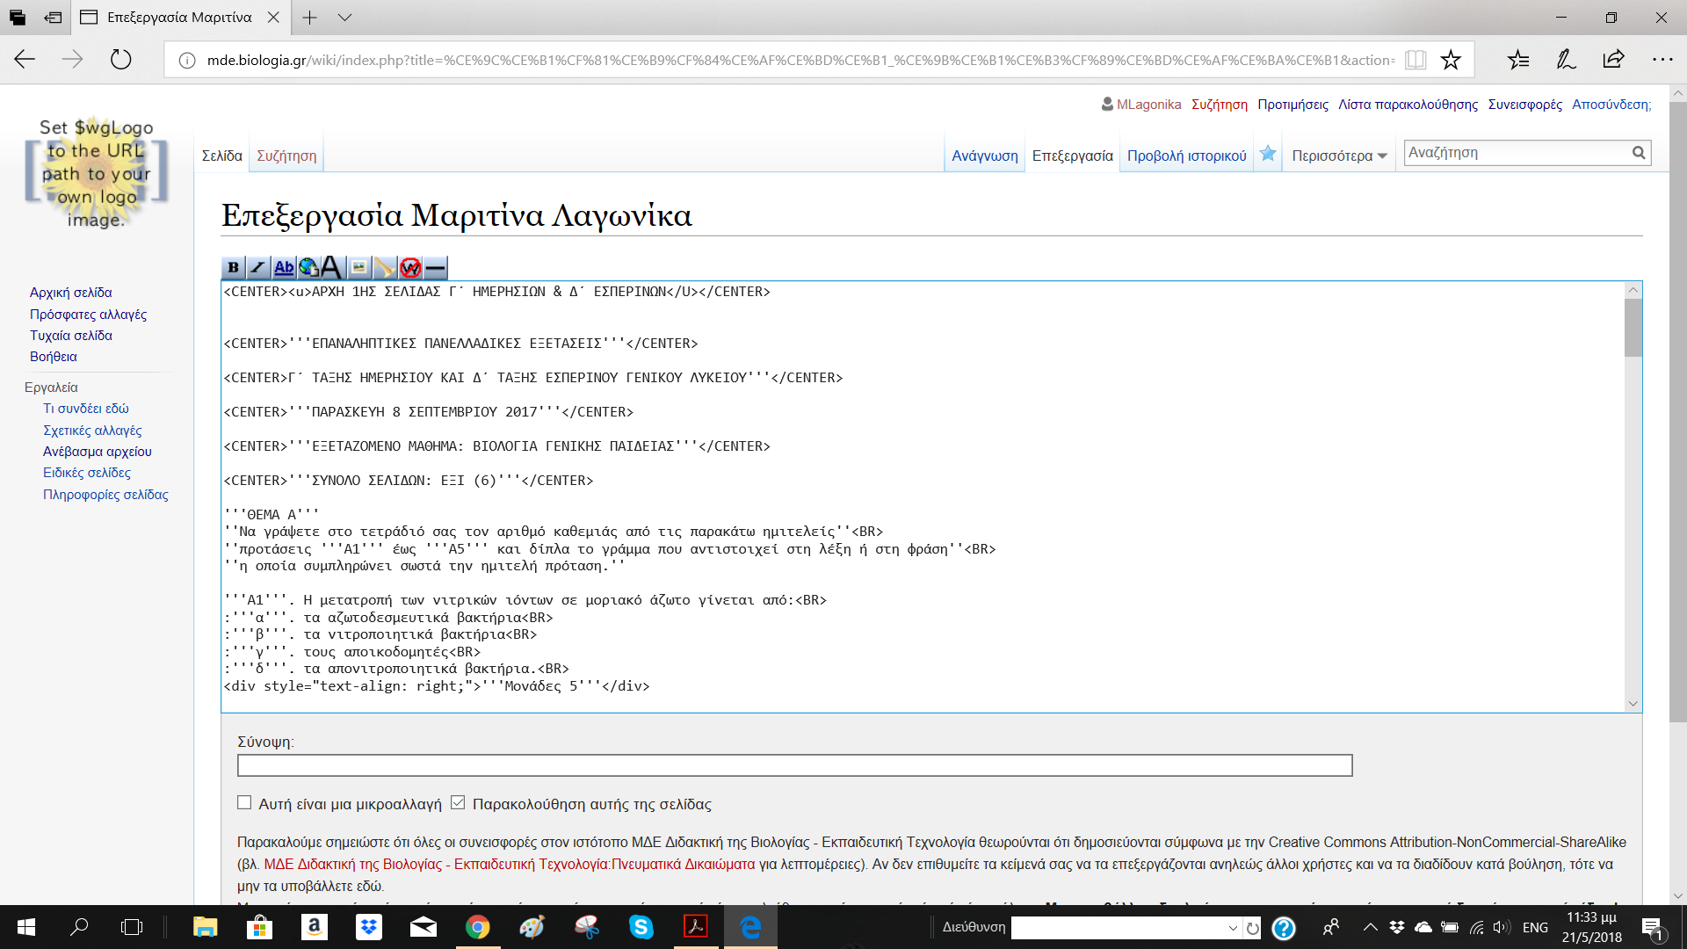Image resolution: width=1687 pixels, height=949 pixels.
Task: Toggle the watchlist star for this page
Action: click(x=1267, y=154)
